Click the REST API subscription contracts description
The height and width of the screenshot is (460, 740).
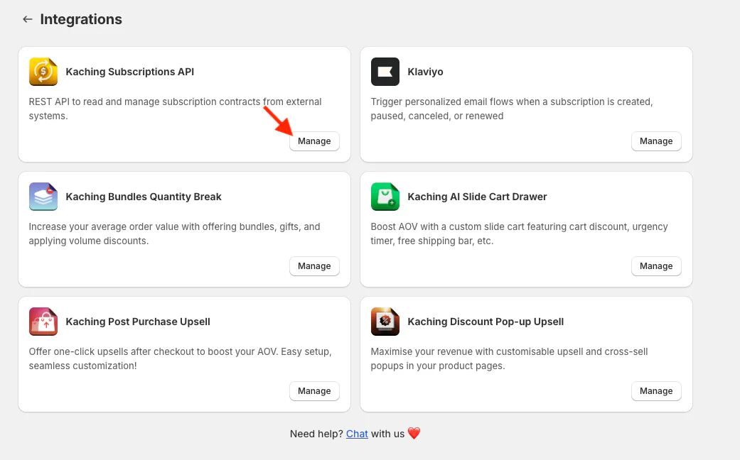(175, 109)
